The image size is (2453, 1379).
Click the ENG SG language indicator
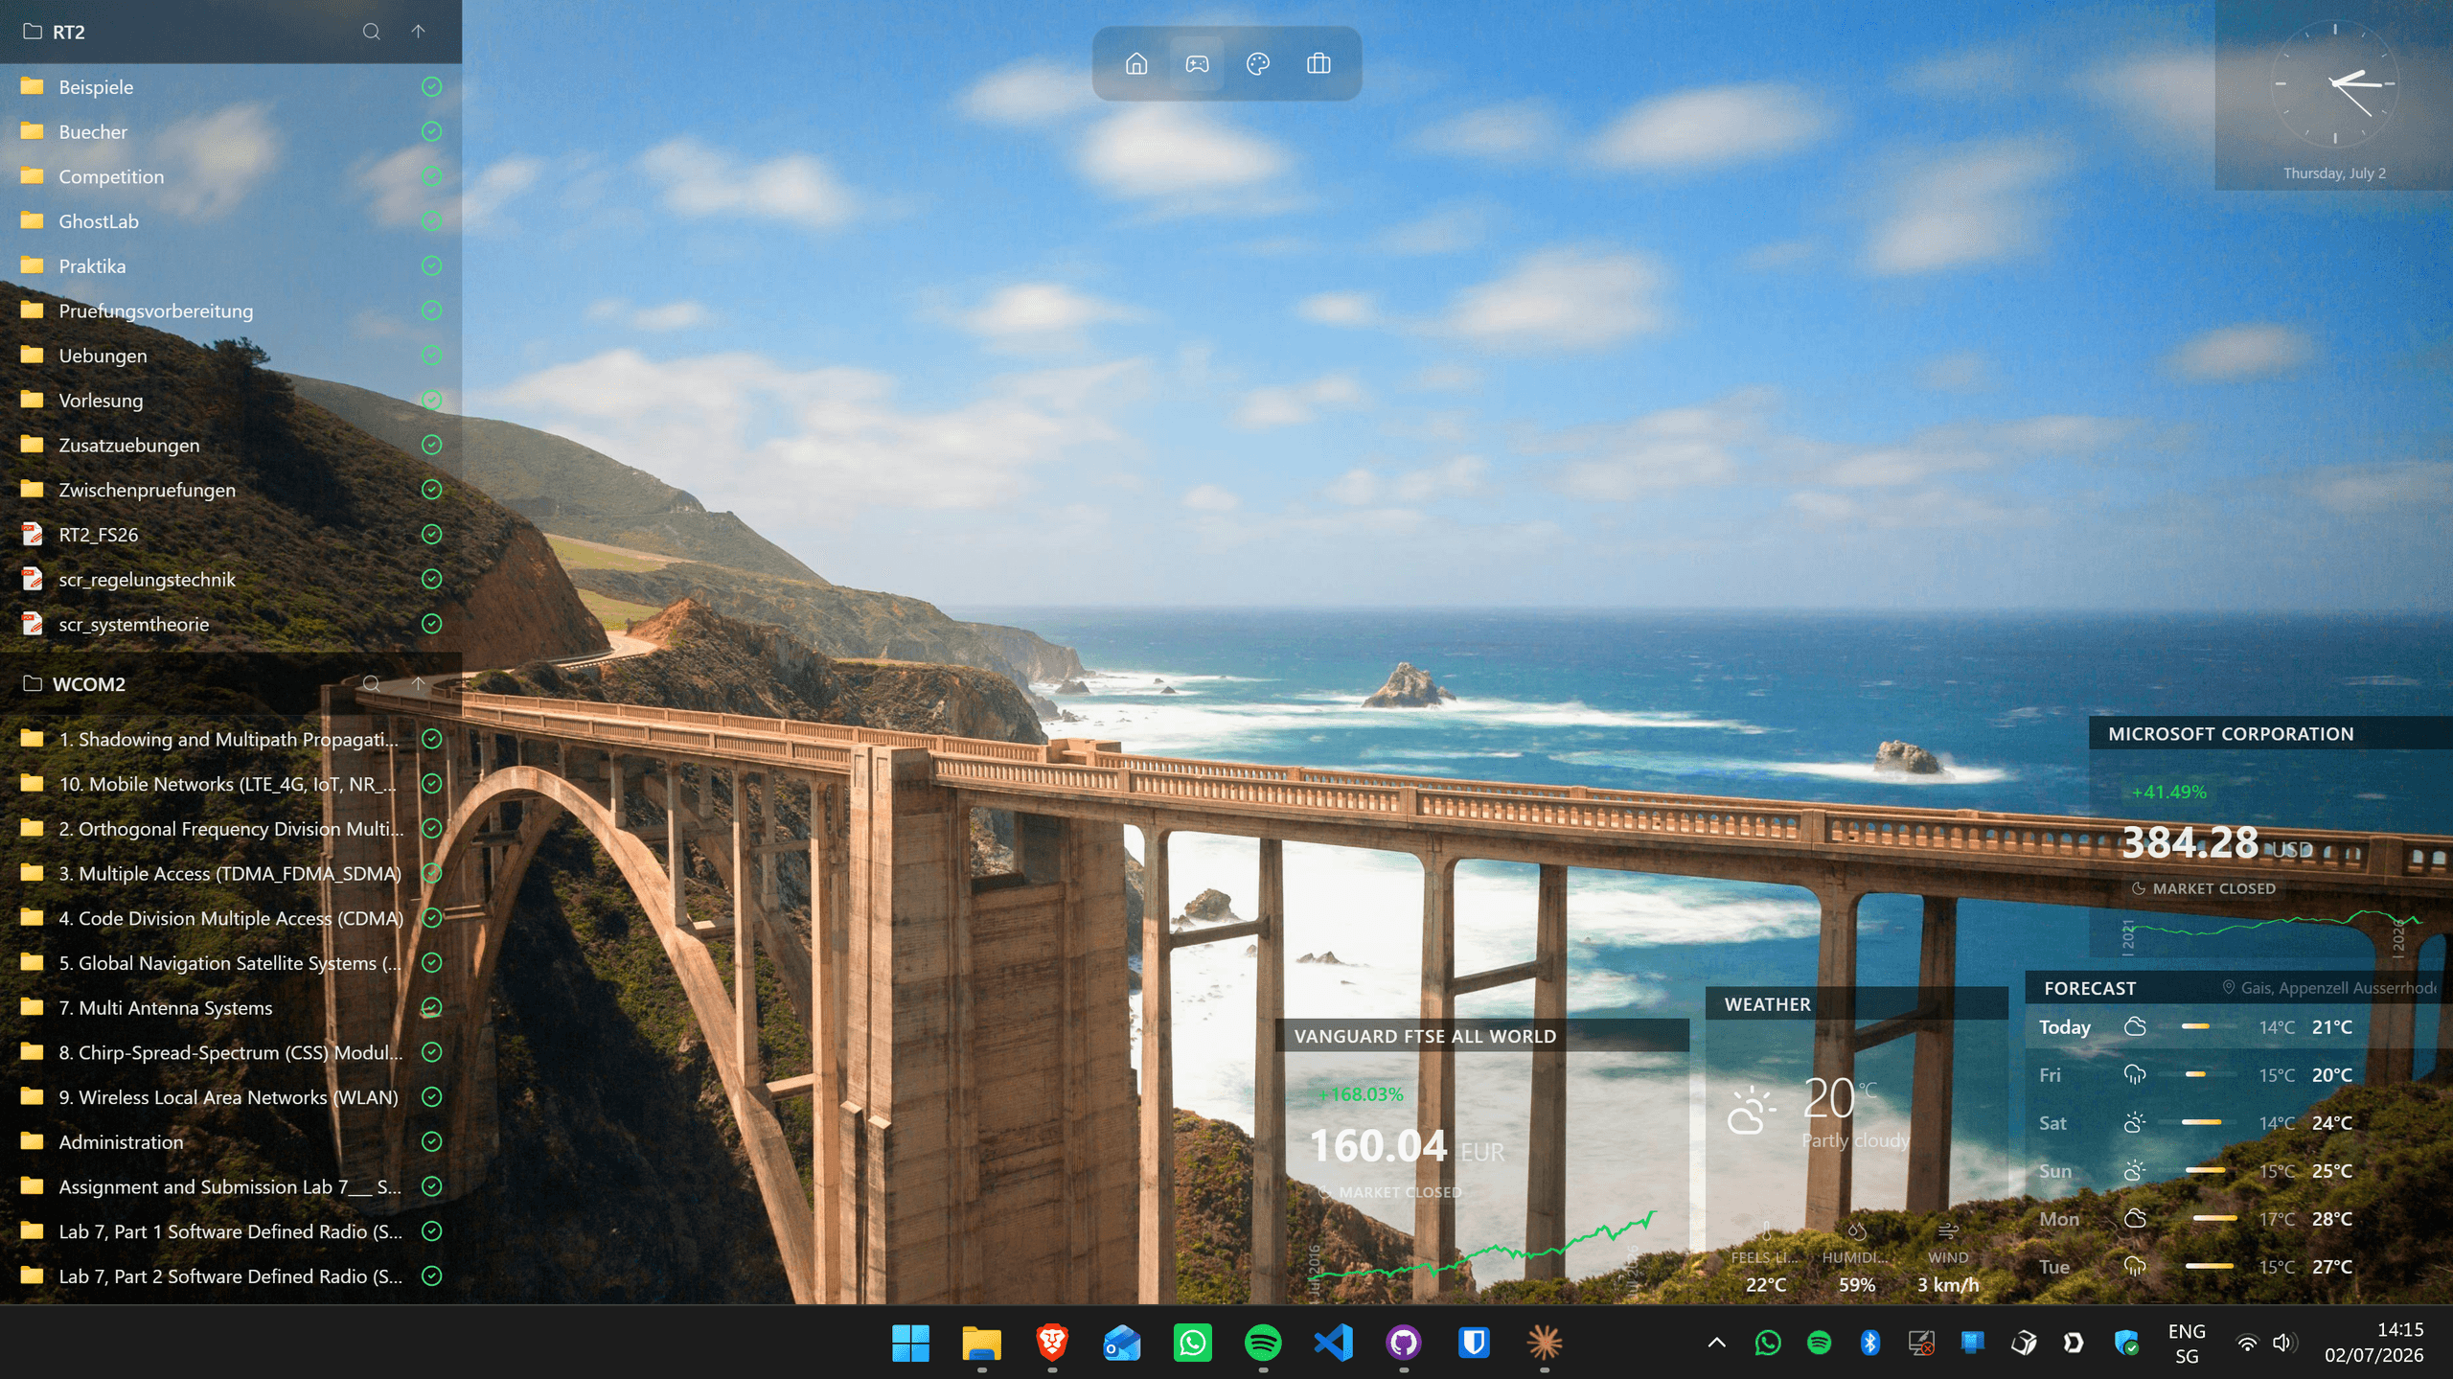pyautogui.click(x=2187, y=1344)
